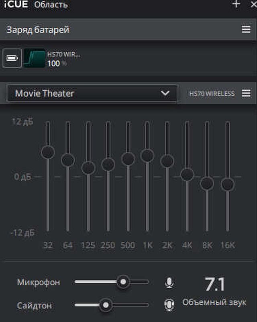Click the 4K equalizer band knob
The height and width of the screenshot is (322, 257).
[x=187, y=174]
